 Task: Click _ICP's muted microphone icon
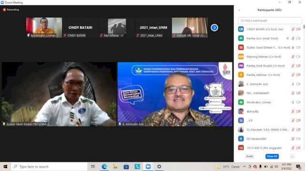point(293,120)
